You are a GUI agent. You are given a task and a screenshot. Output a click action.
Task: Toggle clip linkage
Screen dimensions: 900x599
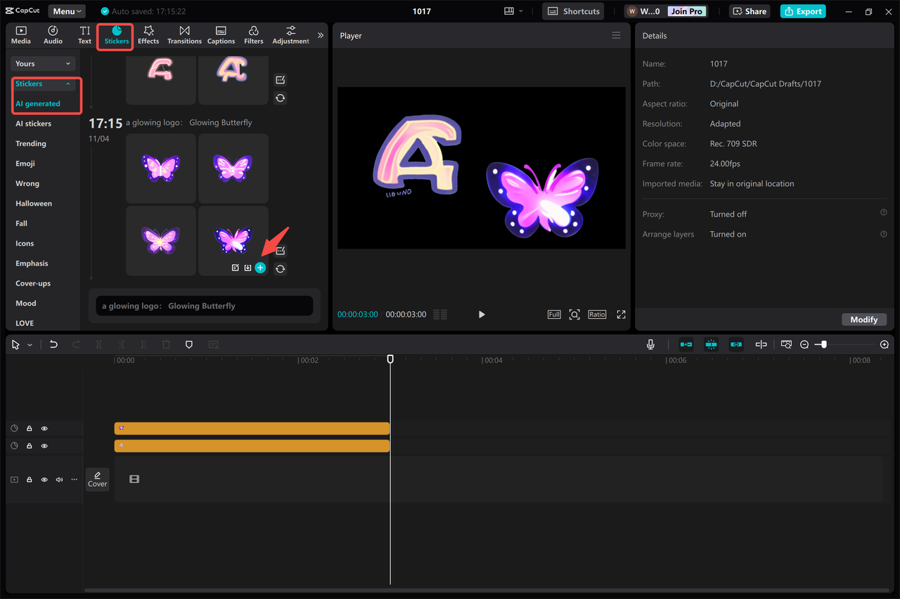(736, 344)
